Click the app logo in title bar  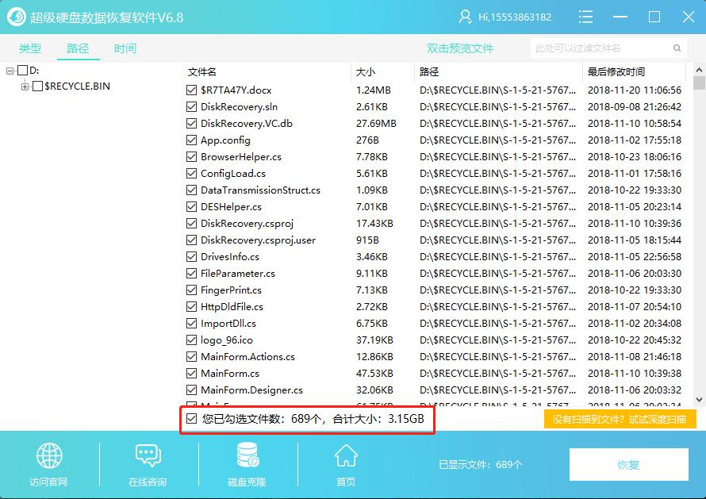[15, 17]
